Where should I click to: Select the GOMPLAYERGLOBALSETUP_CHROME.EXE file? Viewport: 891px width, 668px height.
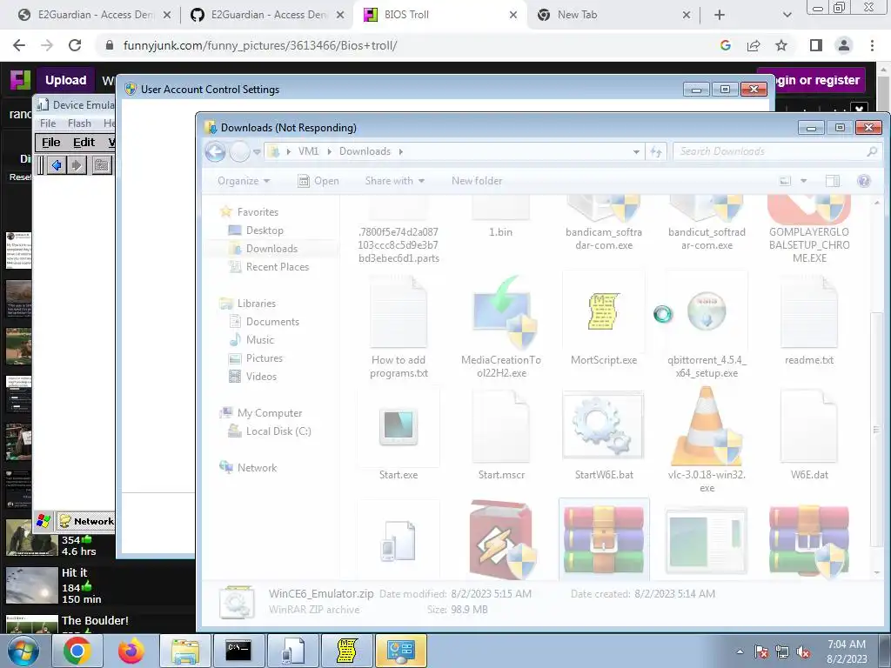pos(809,230)
